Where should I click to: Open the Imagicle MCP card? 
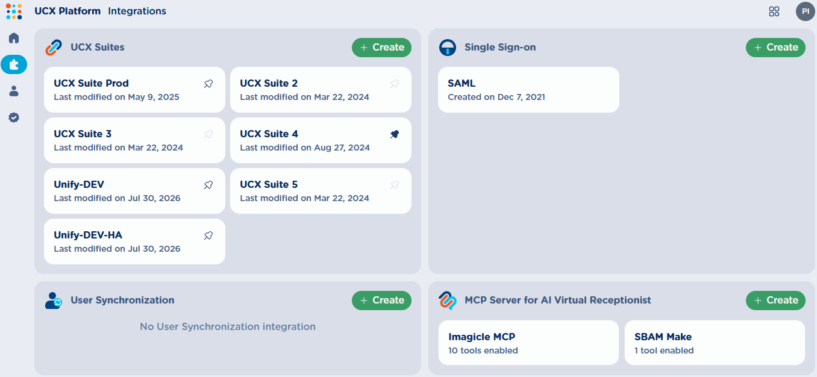[528, 343]
